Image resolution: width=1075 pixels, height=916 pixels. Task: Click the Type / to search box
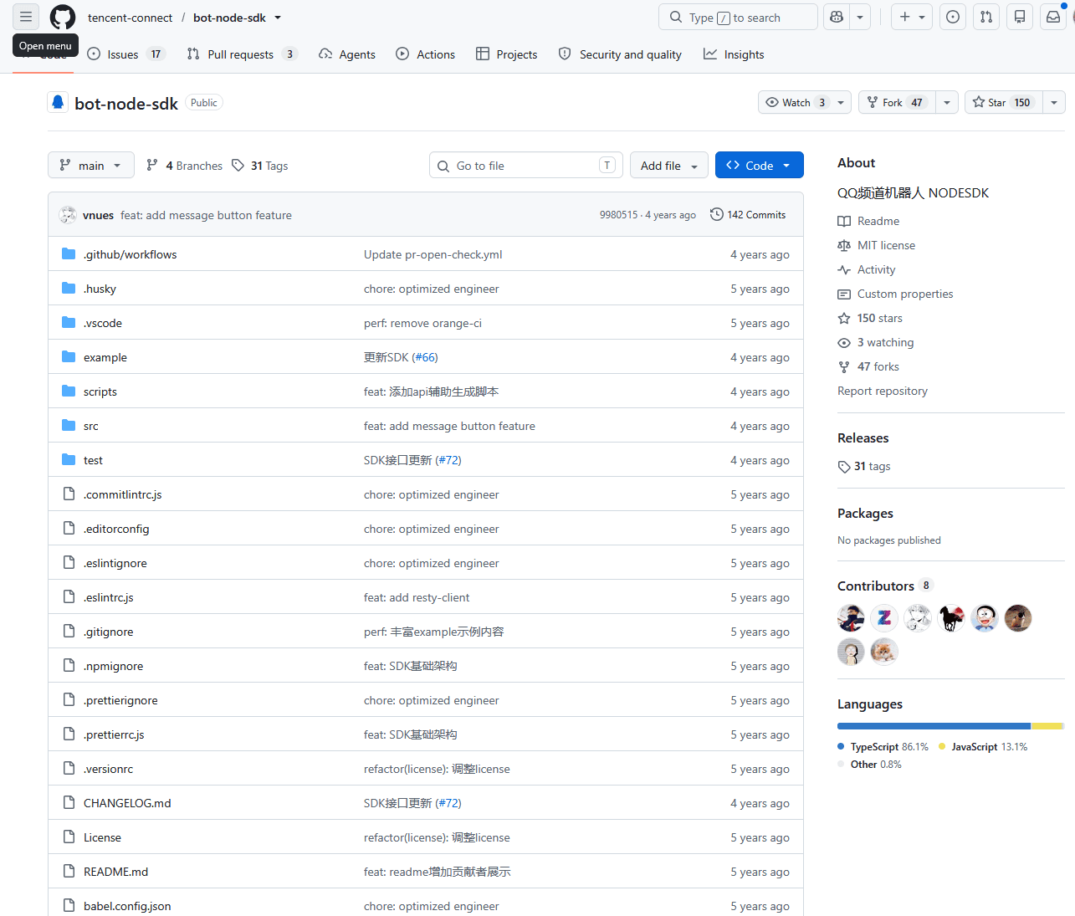[738, 17]
